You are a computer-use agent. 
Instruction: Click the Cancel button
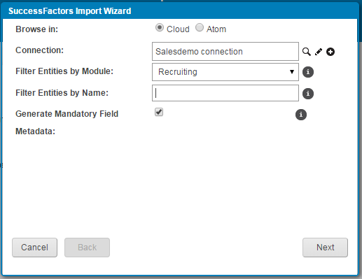tap(34, 248)
